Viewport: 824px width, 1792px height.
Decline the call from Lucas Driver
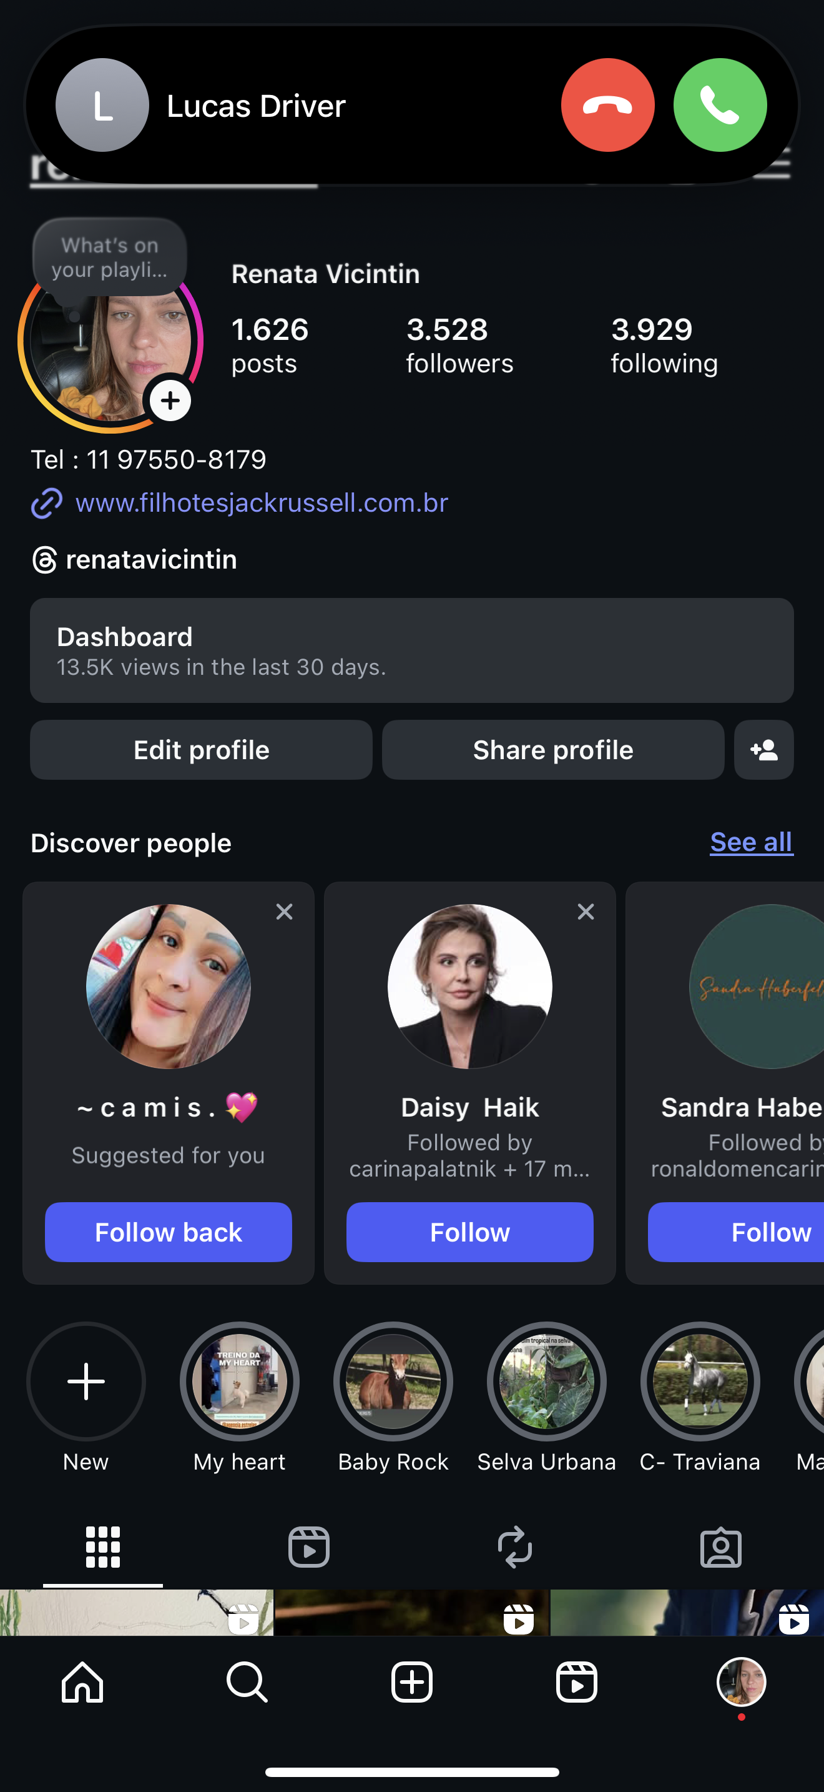point(607,105)
